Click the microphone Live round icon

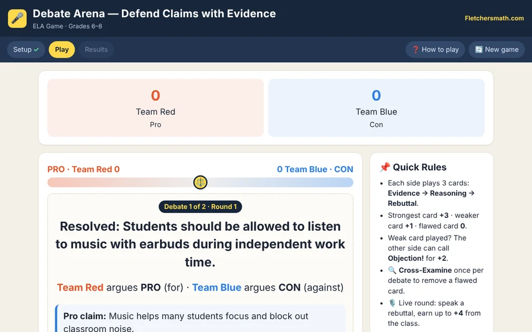pos(392,303)
